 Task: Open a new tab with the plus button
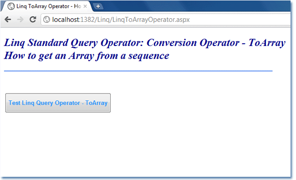point(98,6)
